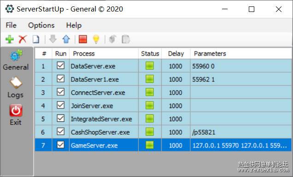Click the green status indicator for IntegratedServer.exe
Screen dimensions: 293x177
(150, 119)
